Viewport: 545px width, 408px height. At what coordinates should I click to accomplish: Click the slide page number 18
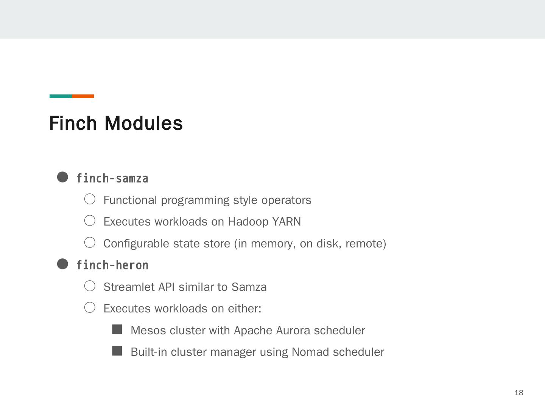(519, 393)
